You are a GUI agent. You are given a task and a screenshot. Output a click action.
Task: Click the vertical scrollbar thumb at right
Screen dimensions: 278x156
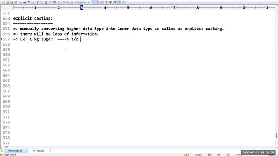(x=276, y=136)
